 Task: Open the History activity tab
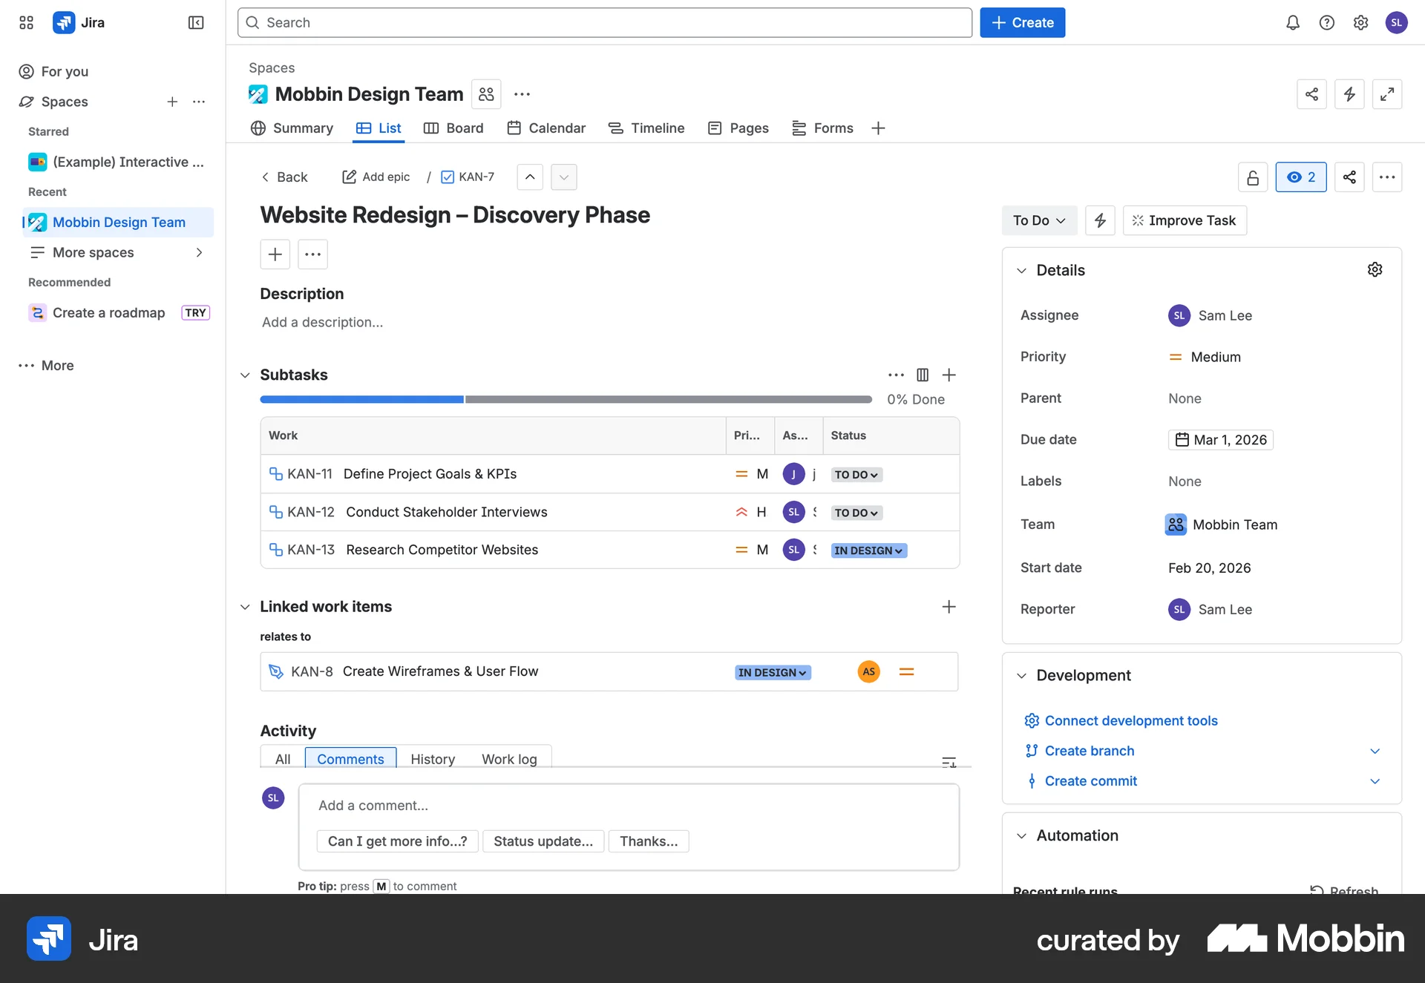click(x=433, y=759)
